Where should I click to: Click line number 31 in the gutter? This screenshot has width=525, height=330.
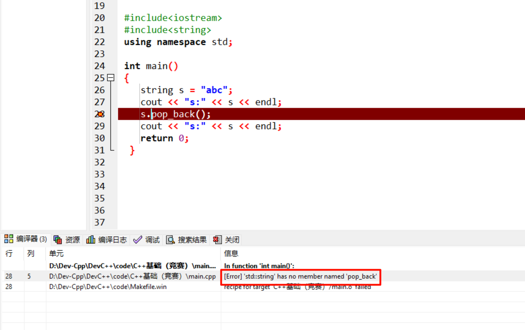click(99, 150)
